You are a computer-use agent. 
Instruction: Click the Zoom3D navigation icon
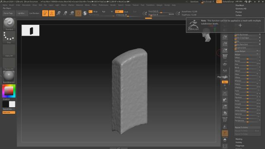225,107
